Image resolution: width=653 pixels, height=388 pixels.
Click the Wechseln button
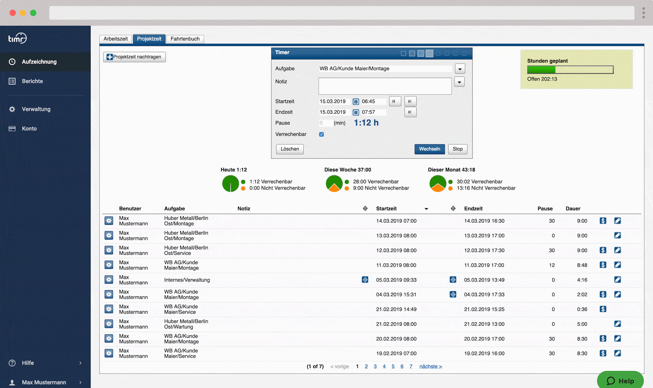click(x=430, y=149)
